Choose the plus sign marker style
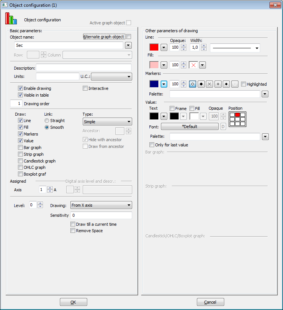Screen dimensions: 283x310 click(218, 84)
